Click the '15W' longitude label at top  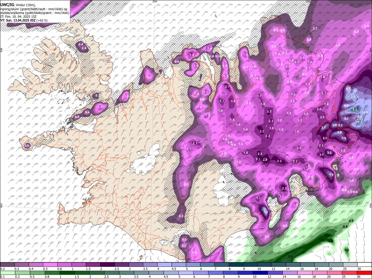[x=308, y=1]
